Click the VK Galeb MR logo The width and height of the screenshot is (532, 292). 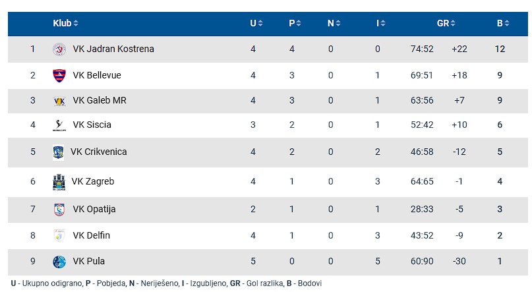point(59,101)
